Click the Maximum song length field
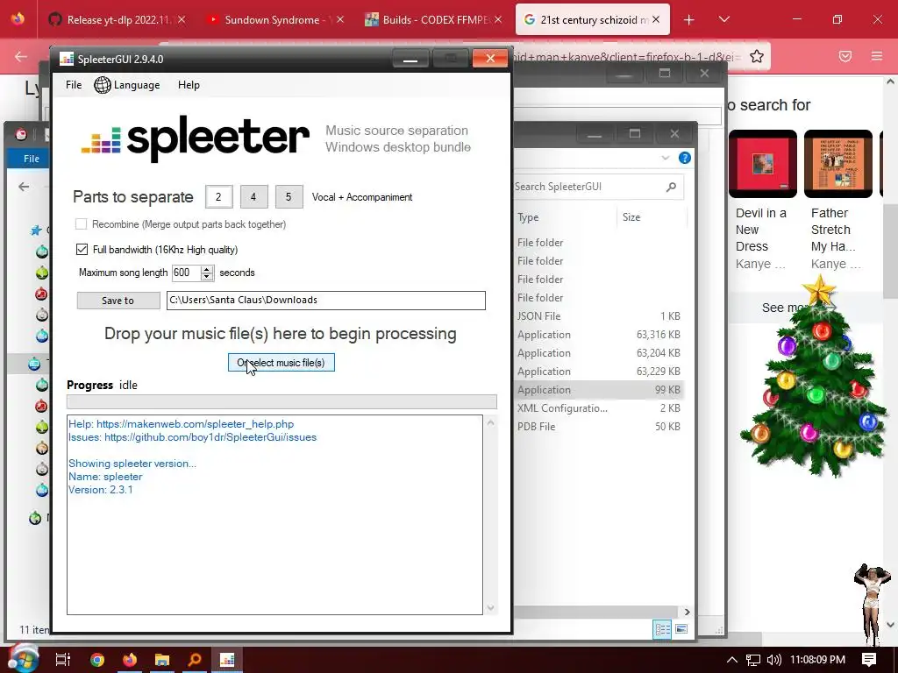898x673 pixels. pyautogui.click(x=186, y=273)
